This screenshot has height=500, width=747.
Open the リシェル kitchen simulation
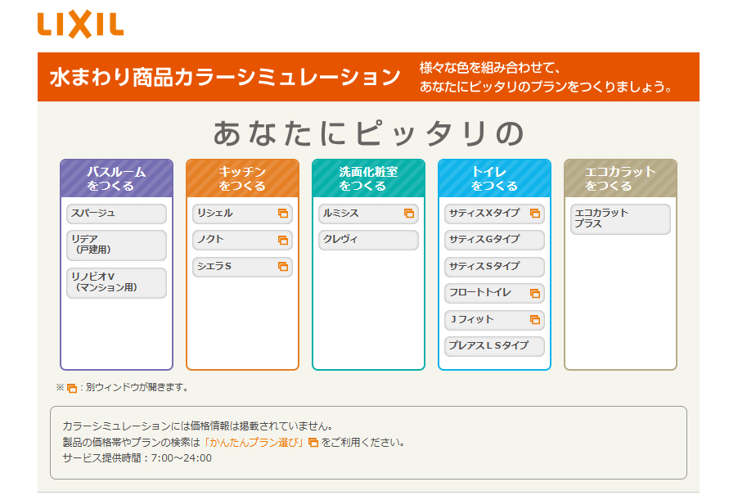[x=242, y=214]
